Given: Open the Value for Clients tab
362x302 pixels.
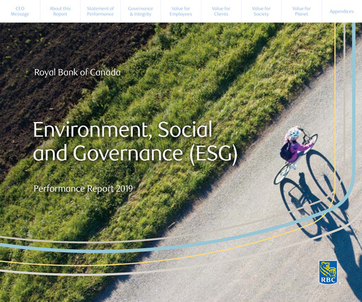Looking at the screenshot, I should [221, 11].
